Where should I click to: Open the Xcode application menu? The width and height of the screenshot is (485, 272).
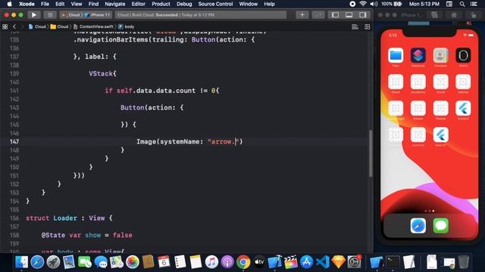pyautogui.click(x=27, y=4)
